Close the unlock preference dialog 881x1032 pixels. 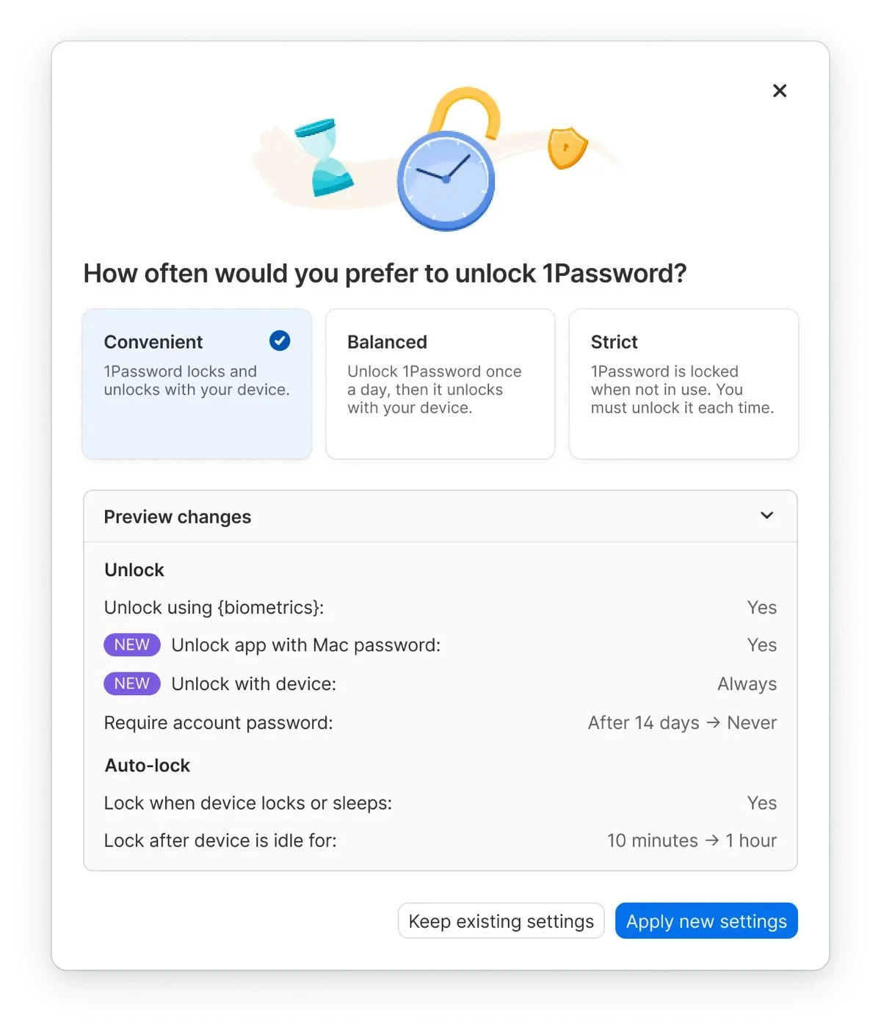pos(780,91)
